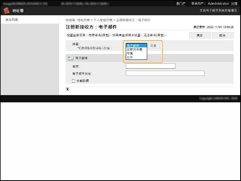Click the 电子邮件地址 input field

point(165,73)
